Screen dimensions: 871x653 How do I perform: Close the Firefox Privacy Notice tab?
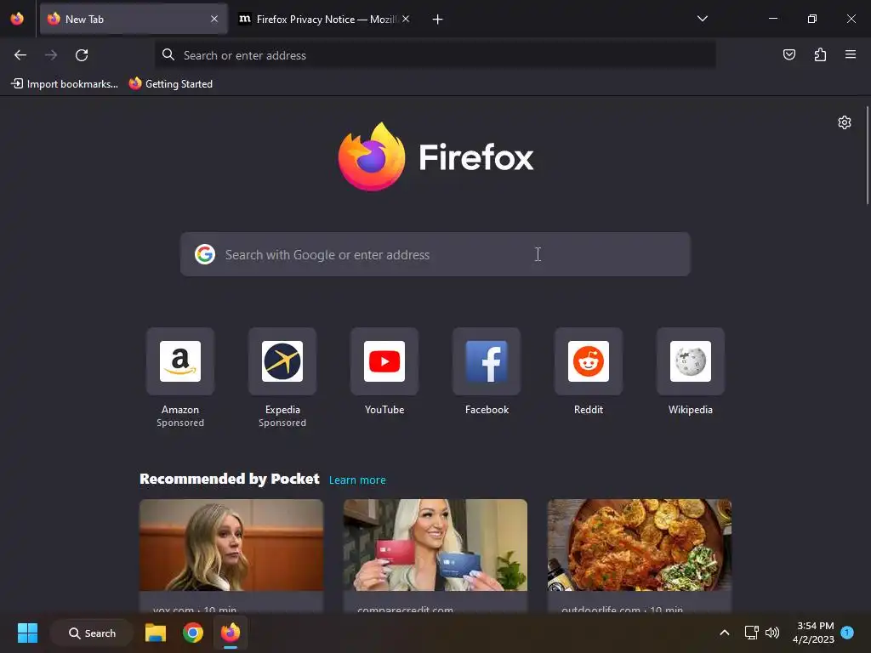[406, 19]
